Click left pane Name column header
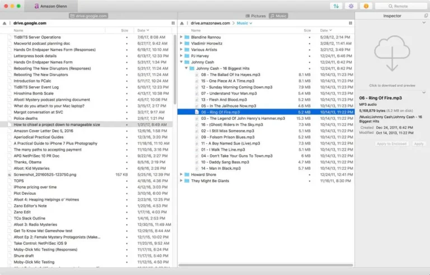The image size is (430, 275). tap(18, 30)
